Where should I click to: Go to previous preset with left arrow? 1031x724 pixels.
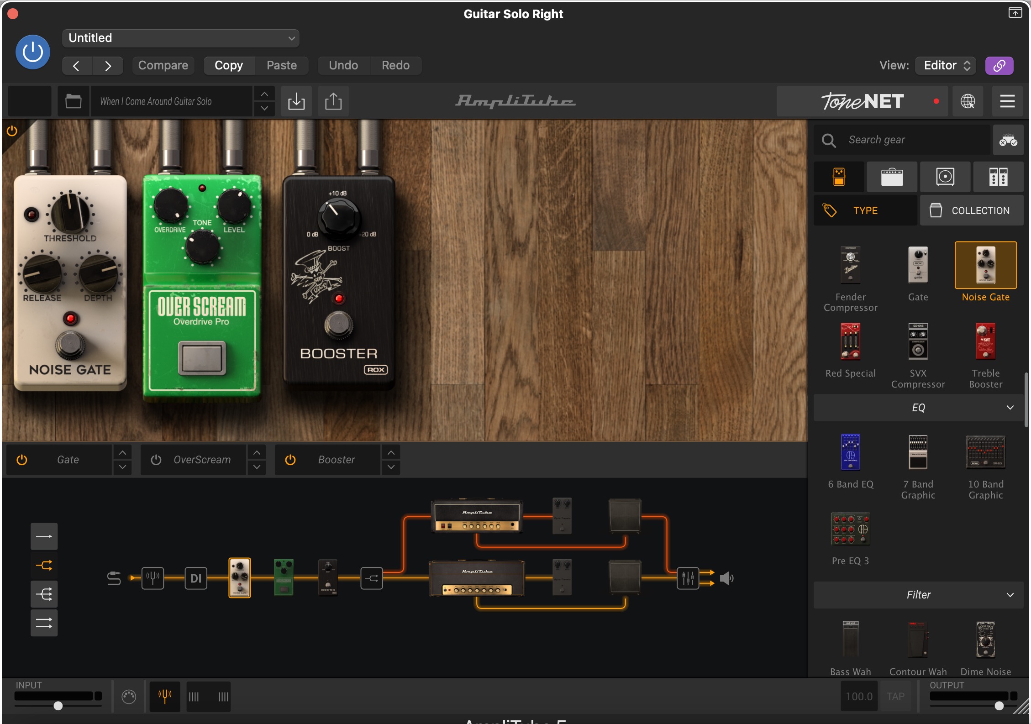pyautogui.click(x=77, y=66)
